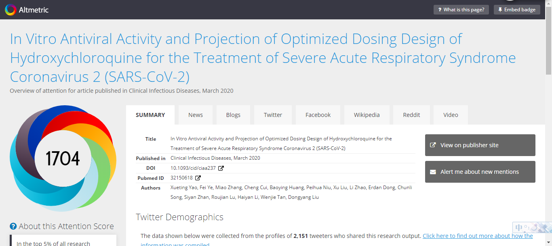Click the IME language indicator at bottom right

519,228
